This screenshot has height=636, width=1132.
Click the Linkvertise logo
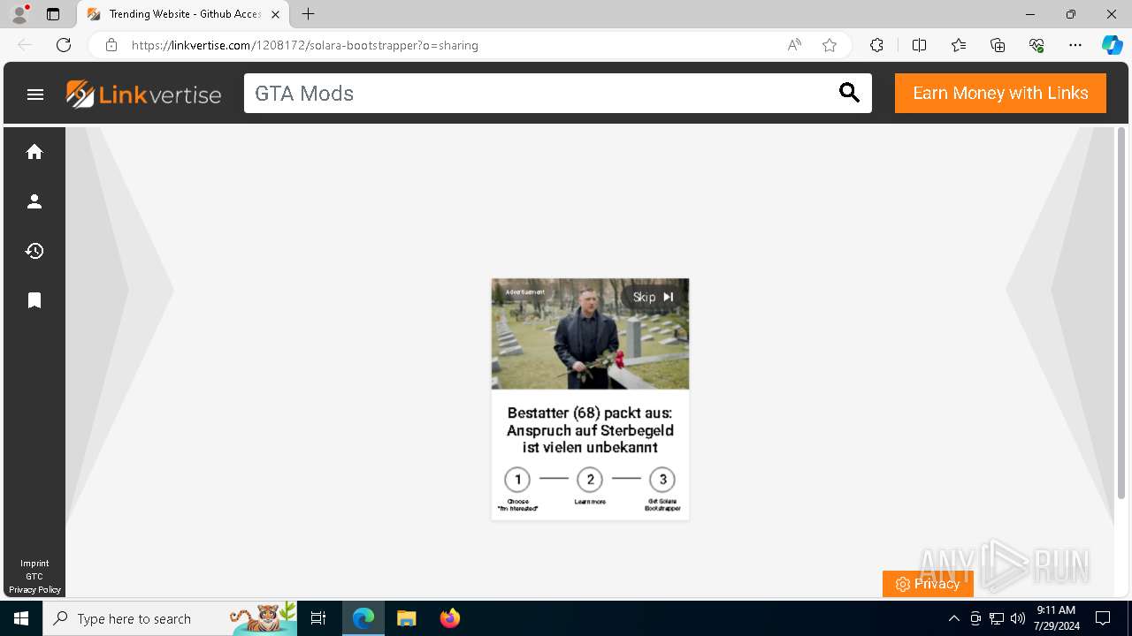[143, 94]
